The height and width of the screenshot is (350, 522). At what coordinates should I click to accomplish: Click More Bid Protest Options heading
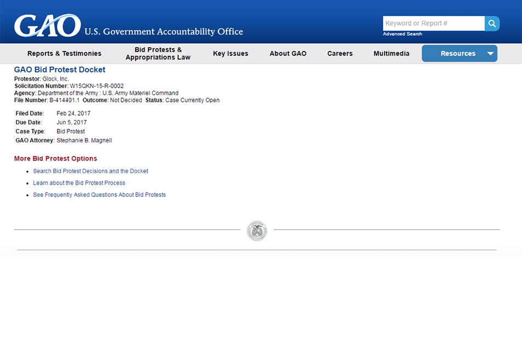click(56, 159)
